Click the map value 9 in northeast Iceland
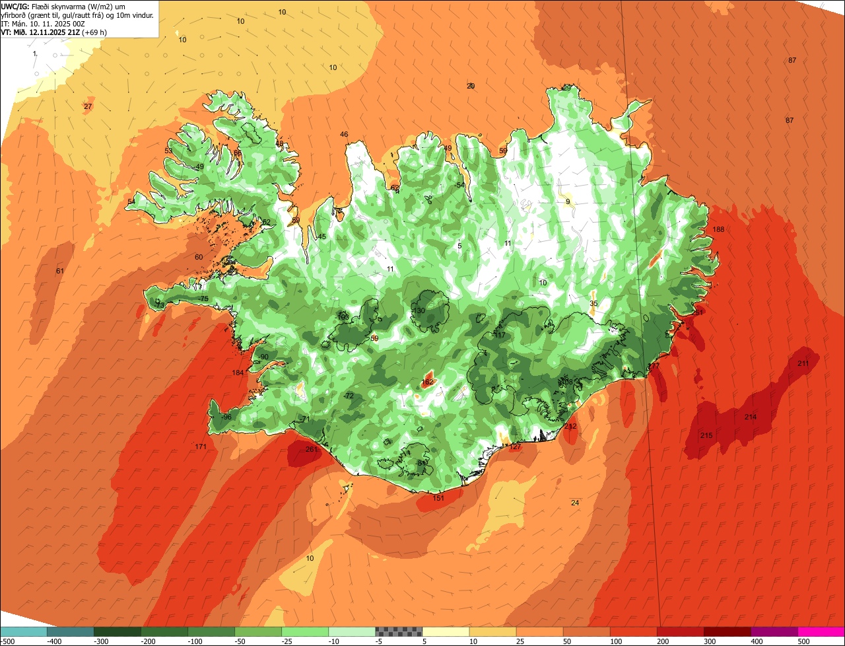 pos(567,201)
